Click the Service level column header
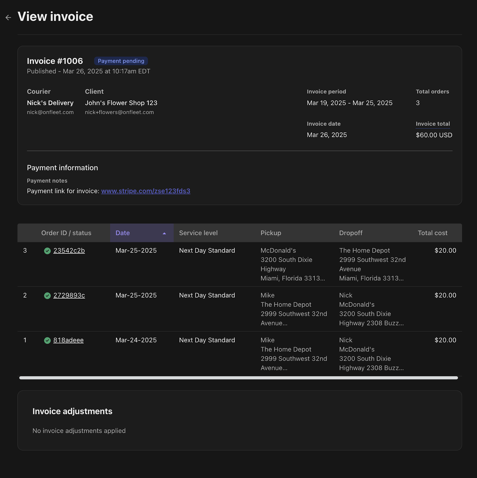Viewport: 477px width, 478px height. coord(198,233)
